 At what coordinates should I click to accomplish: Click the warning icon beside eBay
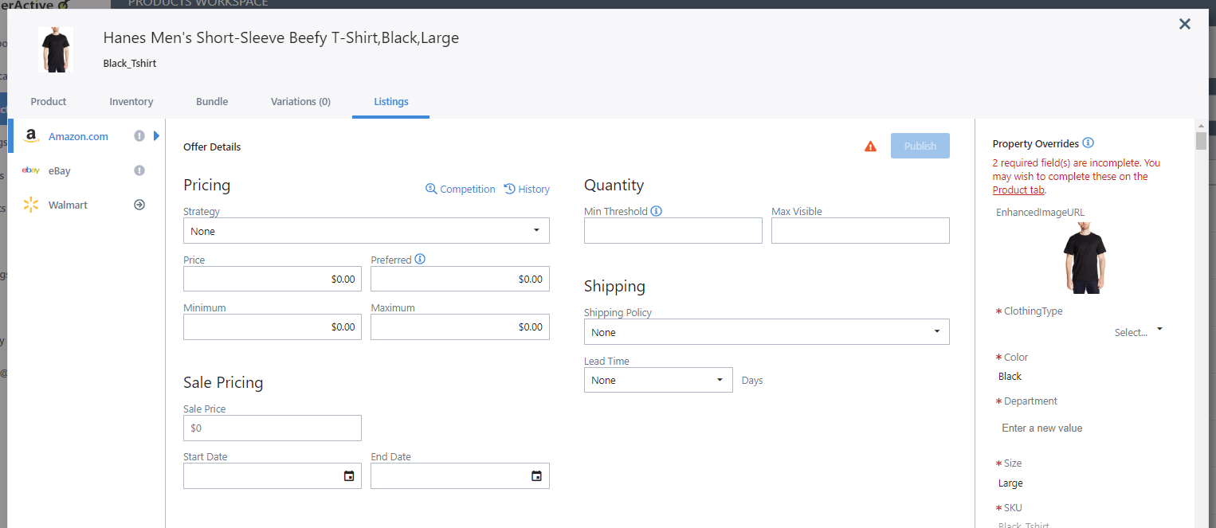pyautogui.click(x=139, y=170)
